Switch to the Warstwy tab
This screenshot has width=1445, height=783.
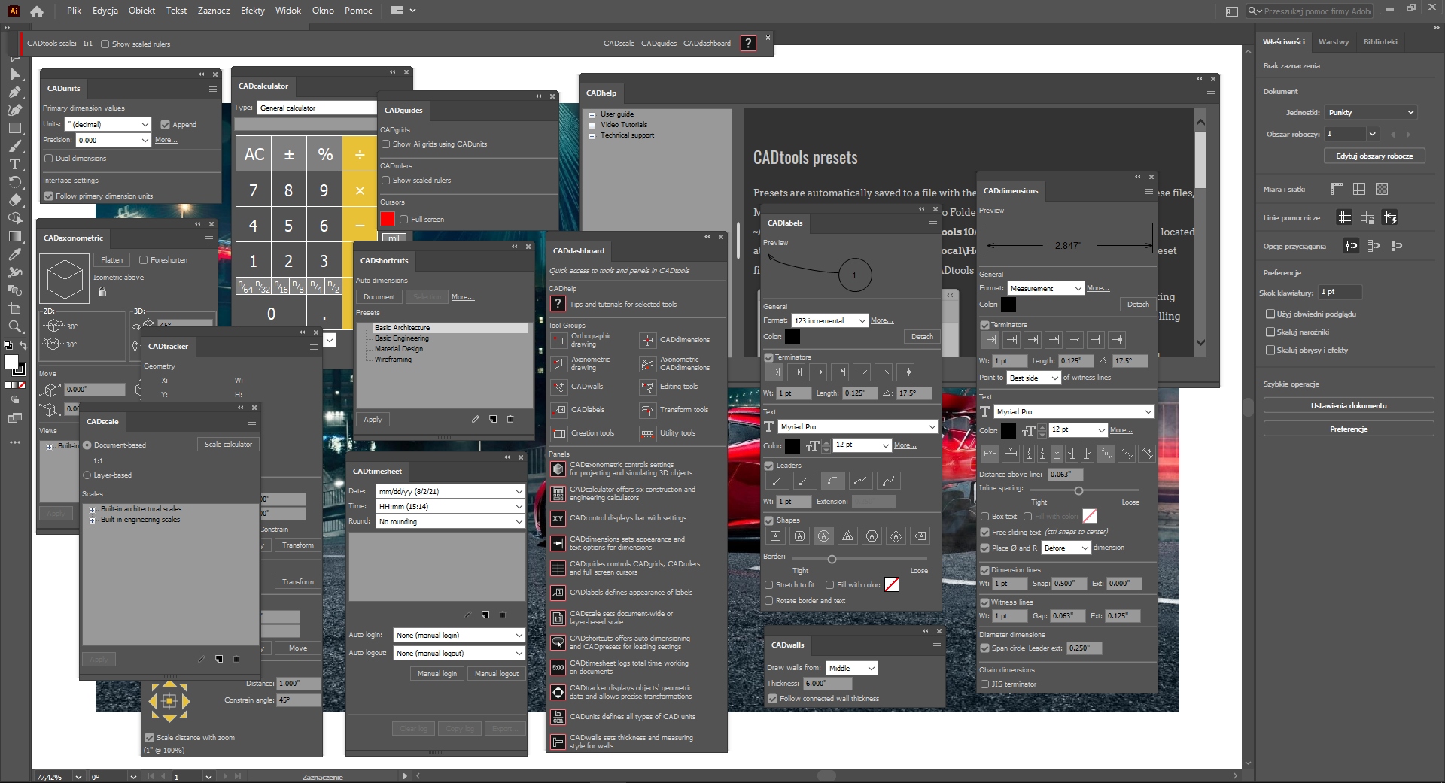[x=1334, y=42]
